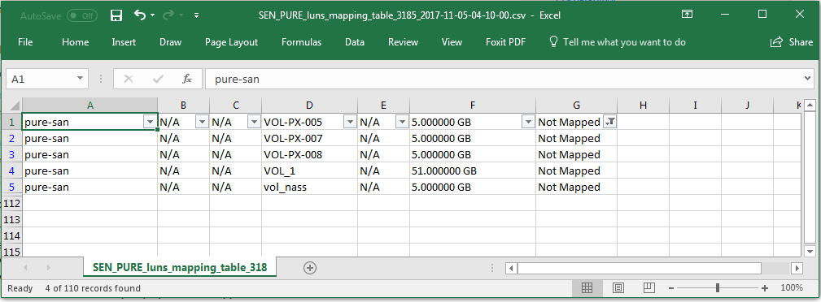821x302 pixels.
Task: Open the active filter button on Not Mapped column
Action: pyautogui.click(x=609, y=122)
